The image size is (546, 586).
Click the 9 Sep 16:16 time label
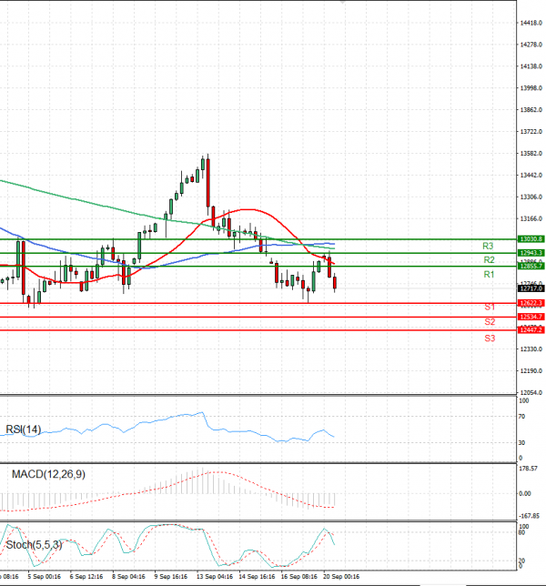coord(171,577)
